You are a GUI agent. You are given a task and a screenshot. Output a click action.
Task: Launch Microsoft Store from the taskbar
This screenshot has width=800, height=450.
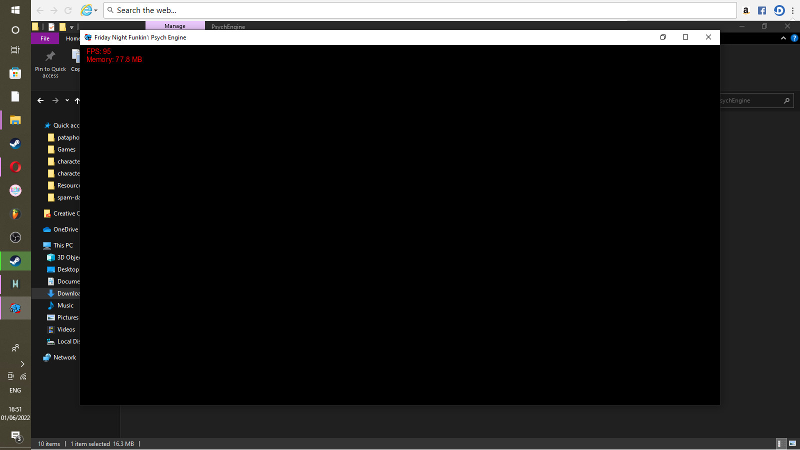(15, 73)
